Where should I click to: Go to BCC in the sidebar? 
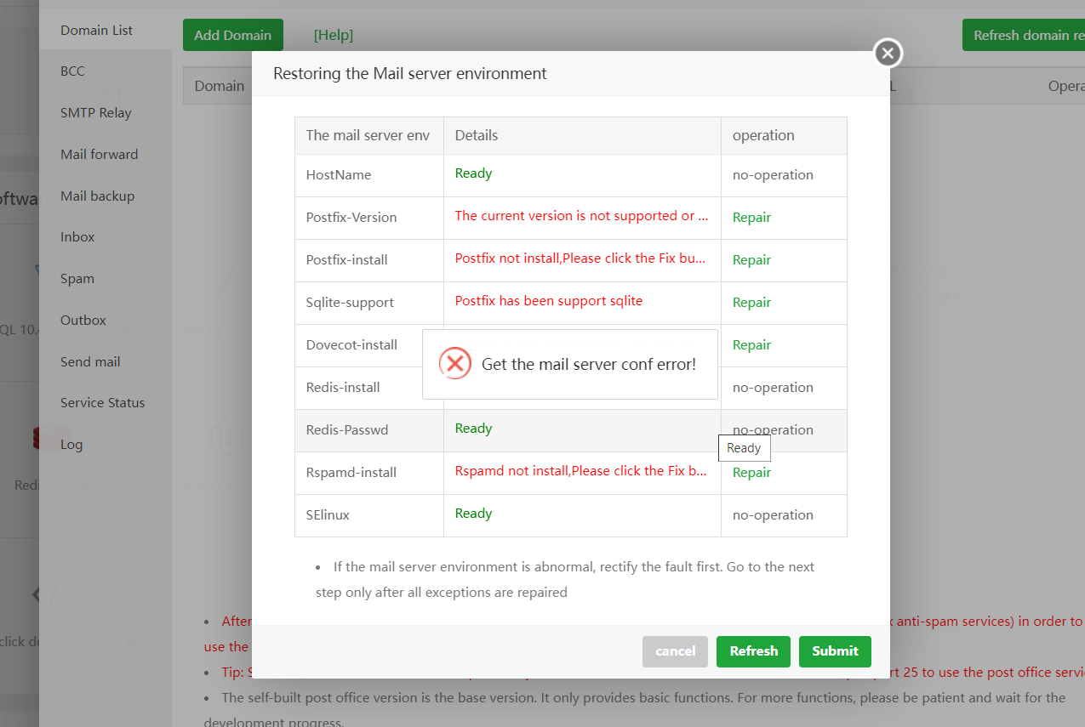73,71
